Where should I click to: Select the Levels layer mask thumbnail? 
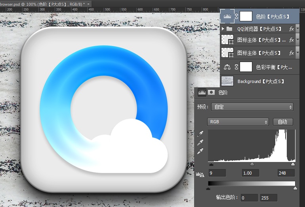click(x=246, y=16)
